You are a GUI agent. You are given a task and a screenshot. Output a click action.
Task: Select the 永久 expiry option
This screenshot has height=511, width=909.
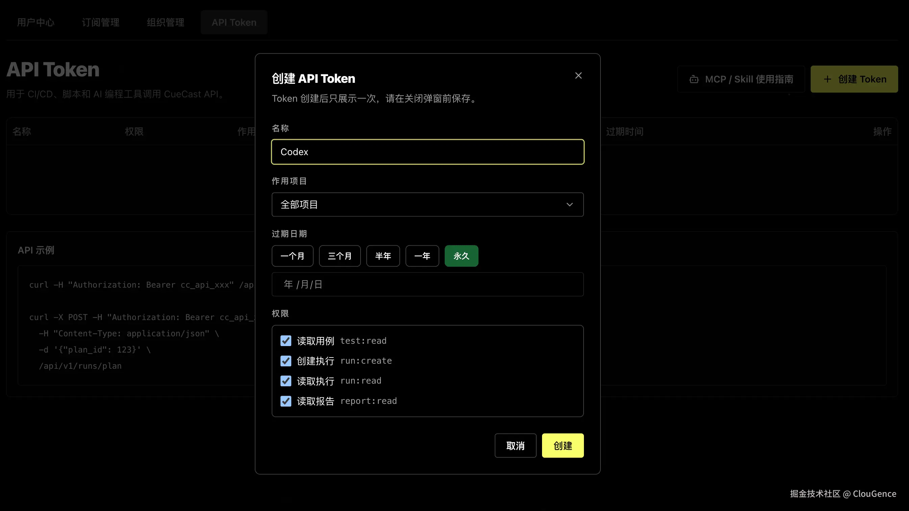click(x=461, y=256)
